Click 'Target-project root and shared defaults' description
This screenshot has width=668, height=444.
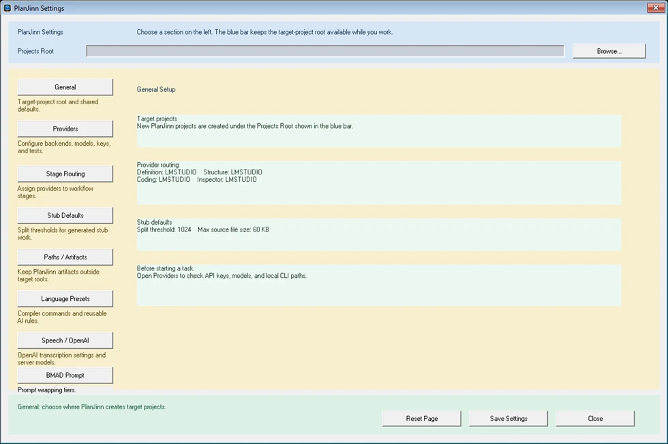click(58, 105)
